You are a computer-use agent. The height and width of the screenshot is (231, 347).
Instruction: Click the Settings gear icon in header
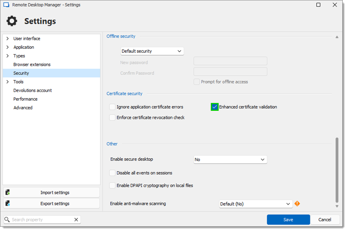[12, 21]
